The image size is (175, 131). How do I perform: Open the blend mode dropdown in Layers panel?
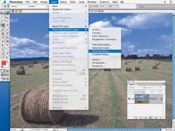137,88
